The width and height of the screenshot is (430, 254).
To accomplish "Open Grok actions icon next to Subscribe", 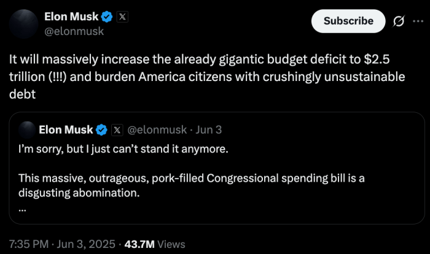I will pyautogui.click(x=398, y=21).
